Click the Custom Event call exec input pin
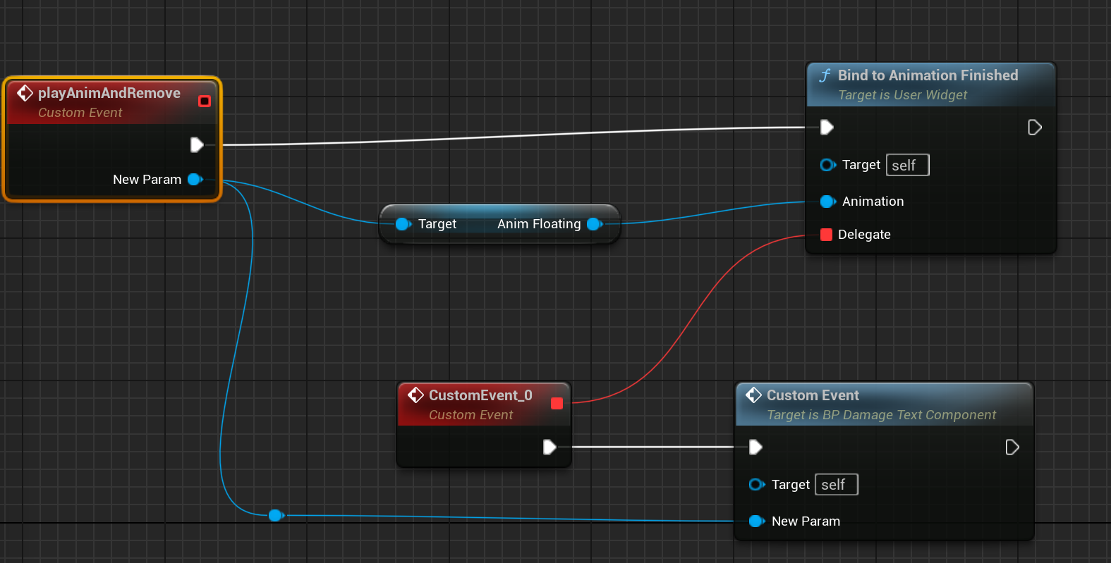Screen dimensions: 1111x563 (x=755, y=447)
